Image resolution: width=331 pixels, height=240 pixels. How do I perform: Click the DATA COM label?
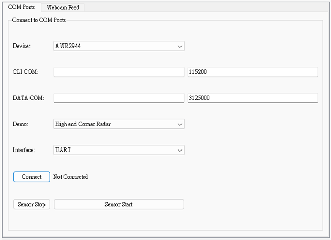click(28, 98)
